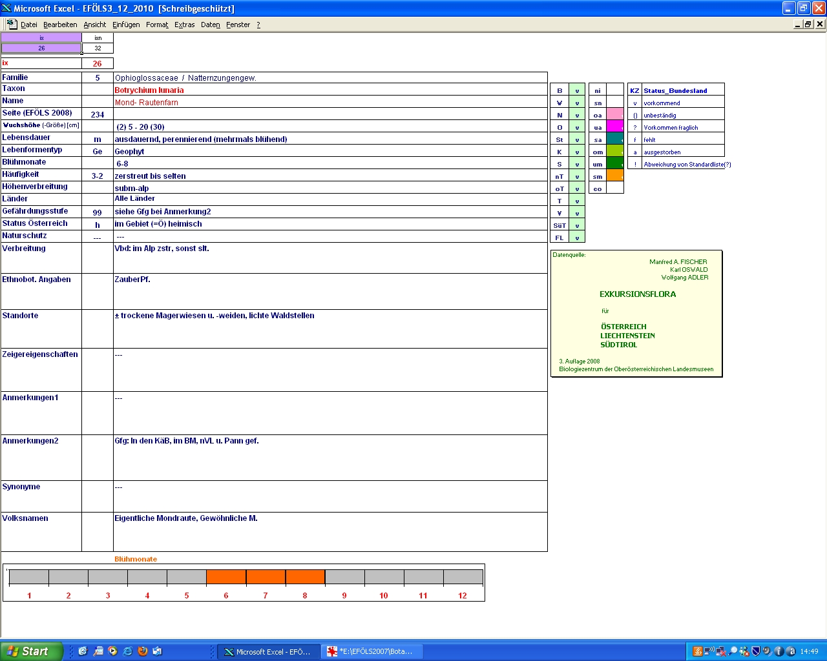The height and width of the screenshot is (661, 827).
Task: Click the volume speaker tray icon
Action: (x=767, y=651)
